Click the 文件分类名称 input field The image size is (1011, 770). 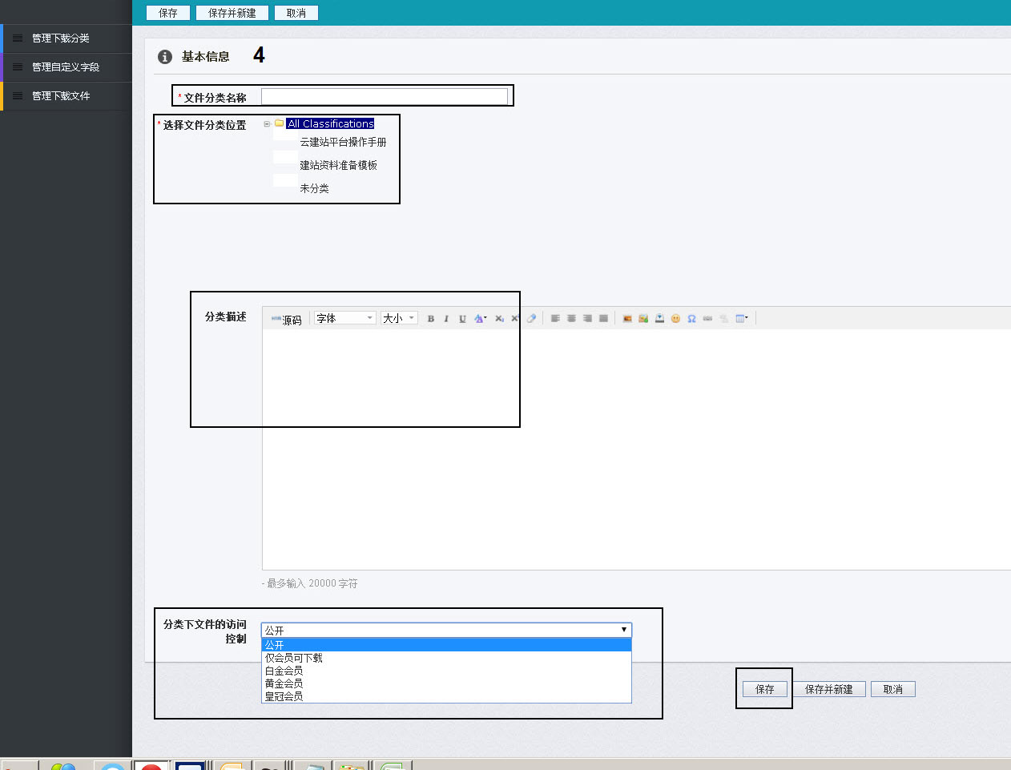pos(385,97)
